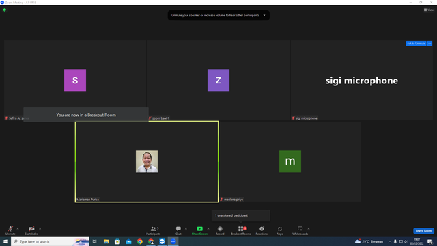437x246 pixels.
Task: Select the S avatar participant tile
Action: (x=75, y=80)
